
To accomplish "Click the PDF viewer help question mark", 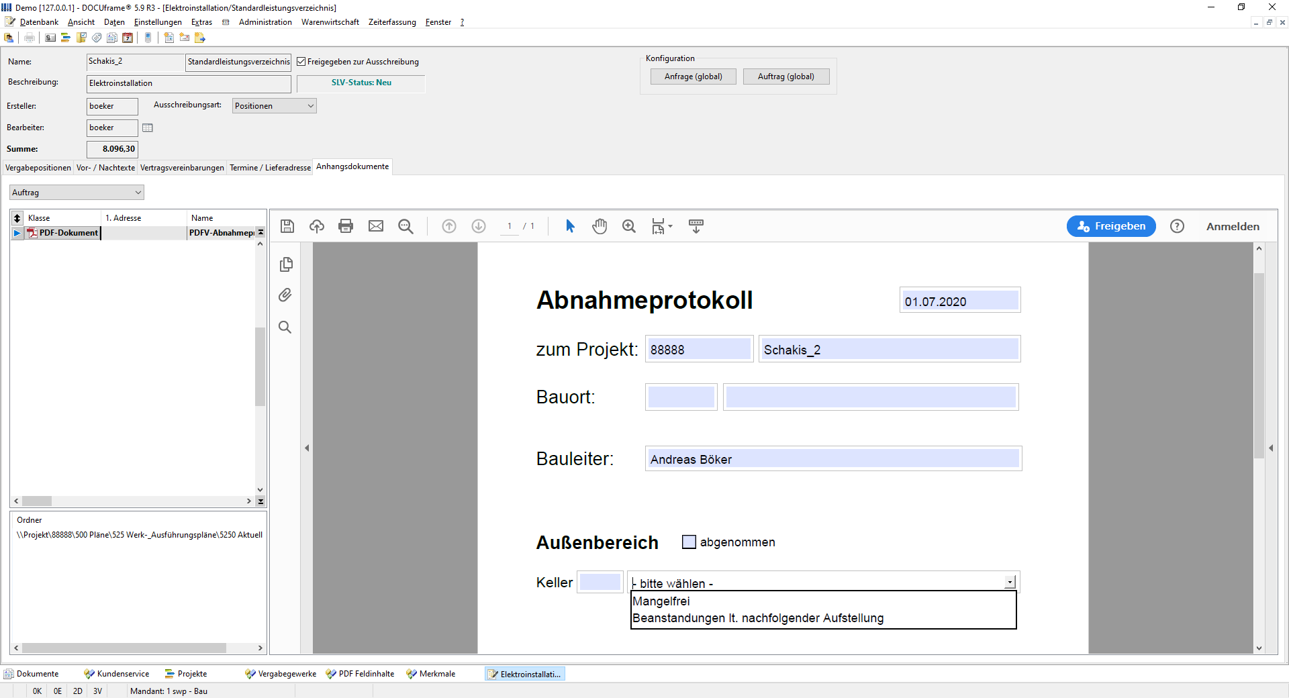I will [1177, 226].
